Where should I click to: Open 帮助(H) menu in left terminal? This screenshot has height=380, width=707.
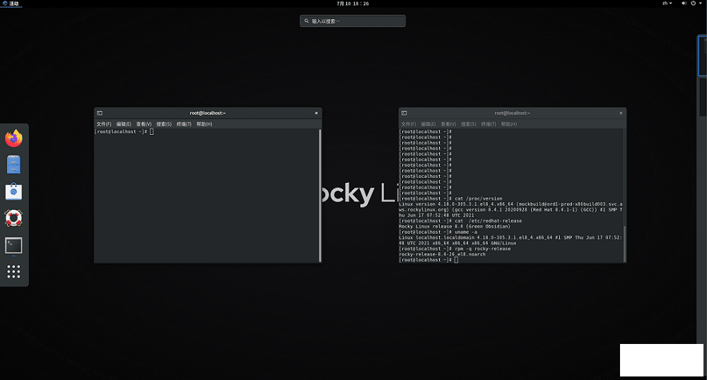coord(204,124)
